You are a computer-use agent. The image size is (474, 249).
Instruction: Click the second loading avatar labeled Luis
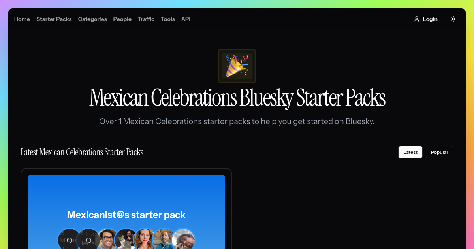[88, 240]
